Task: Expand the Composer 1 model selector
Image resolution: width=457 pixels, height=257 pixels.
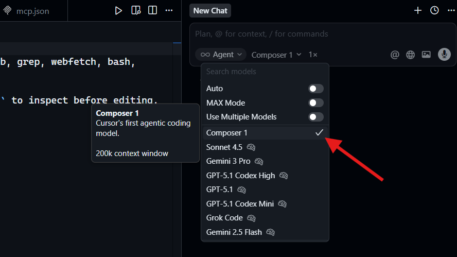Action: point(276,55)
